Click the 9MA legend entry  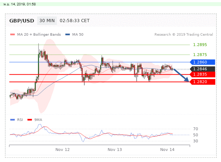pyautogui.click(x=35, y=120)
